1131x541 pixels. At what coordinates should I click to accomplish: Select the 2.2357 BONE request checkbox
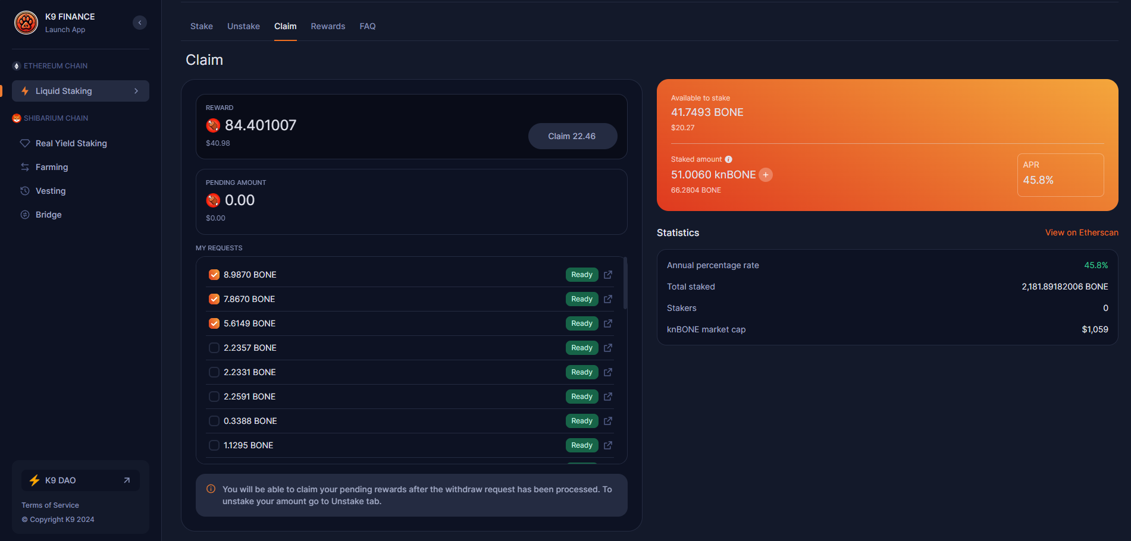(214, 348)
